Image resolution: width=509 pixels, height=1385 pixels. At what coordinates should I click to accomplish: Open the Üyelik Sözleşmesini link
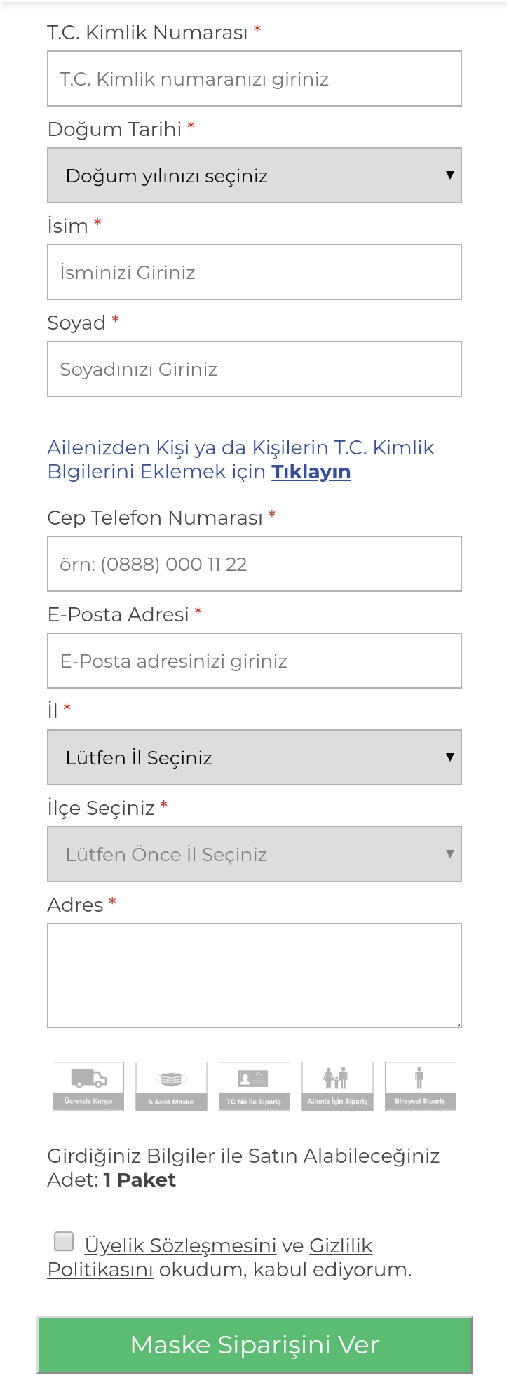tap(180, 1245)
